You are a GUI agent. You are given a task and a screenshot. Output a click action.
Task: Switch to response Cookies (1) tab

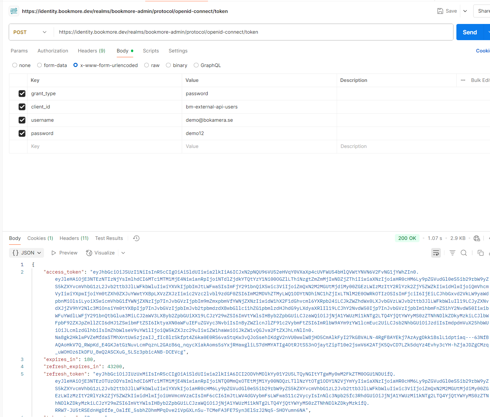click(x=40, y=238)
